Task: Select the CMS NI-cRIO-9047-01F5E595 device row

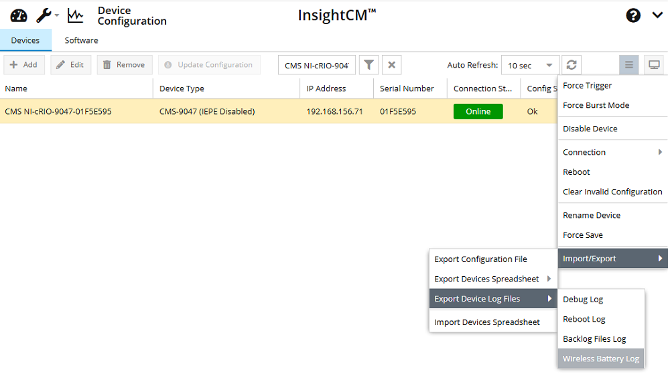Action: pyautogui.click(x=279, y=111)
